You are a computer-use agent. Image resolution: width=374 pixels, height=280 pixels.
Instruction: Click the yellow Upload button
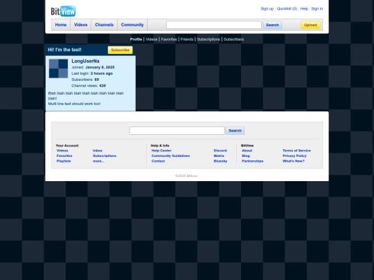[x=310, y=25]
